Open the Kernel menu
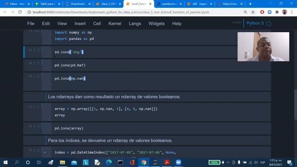 pyautogui.click(x=115, y=24)
